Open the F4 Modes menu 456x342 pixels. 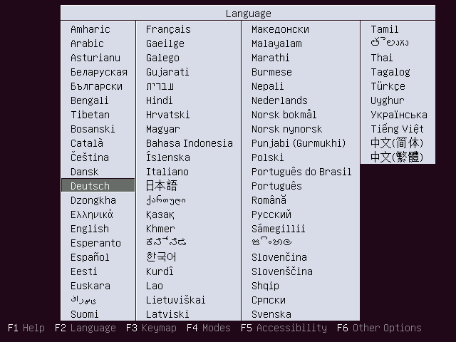[209, 328]
